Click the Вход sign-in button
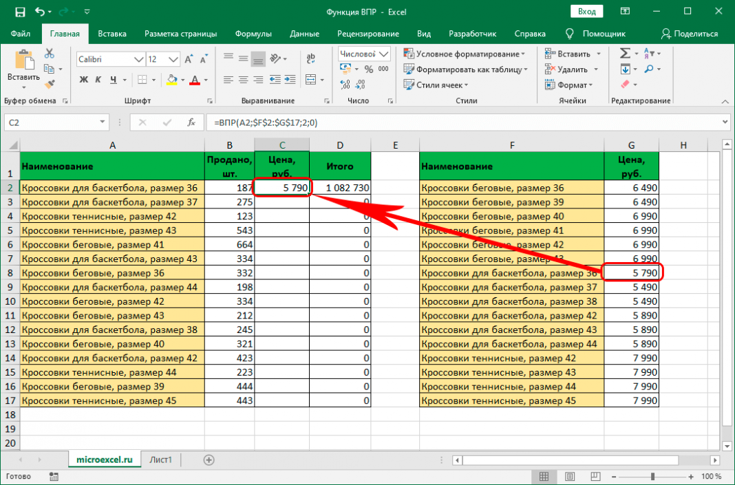Screen dimensions: 735x485 click(x=586, y=12)
